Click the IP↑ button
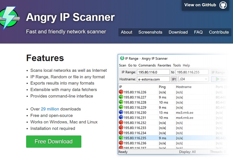The image size is (233, 161). [x=174, y=79]
